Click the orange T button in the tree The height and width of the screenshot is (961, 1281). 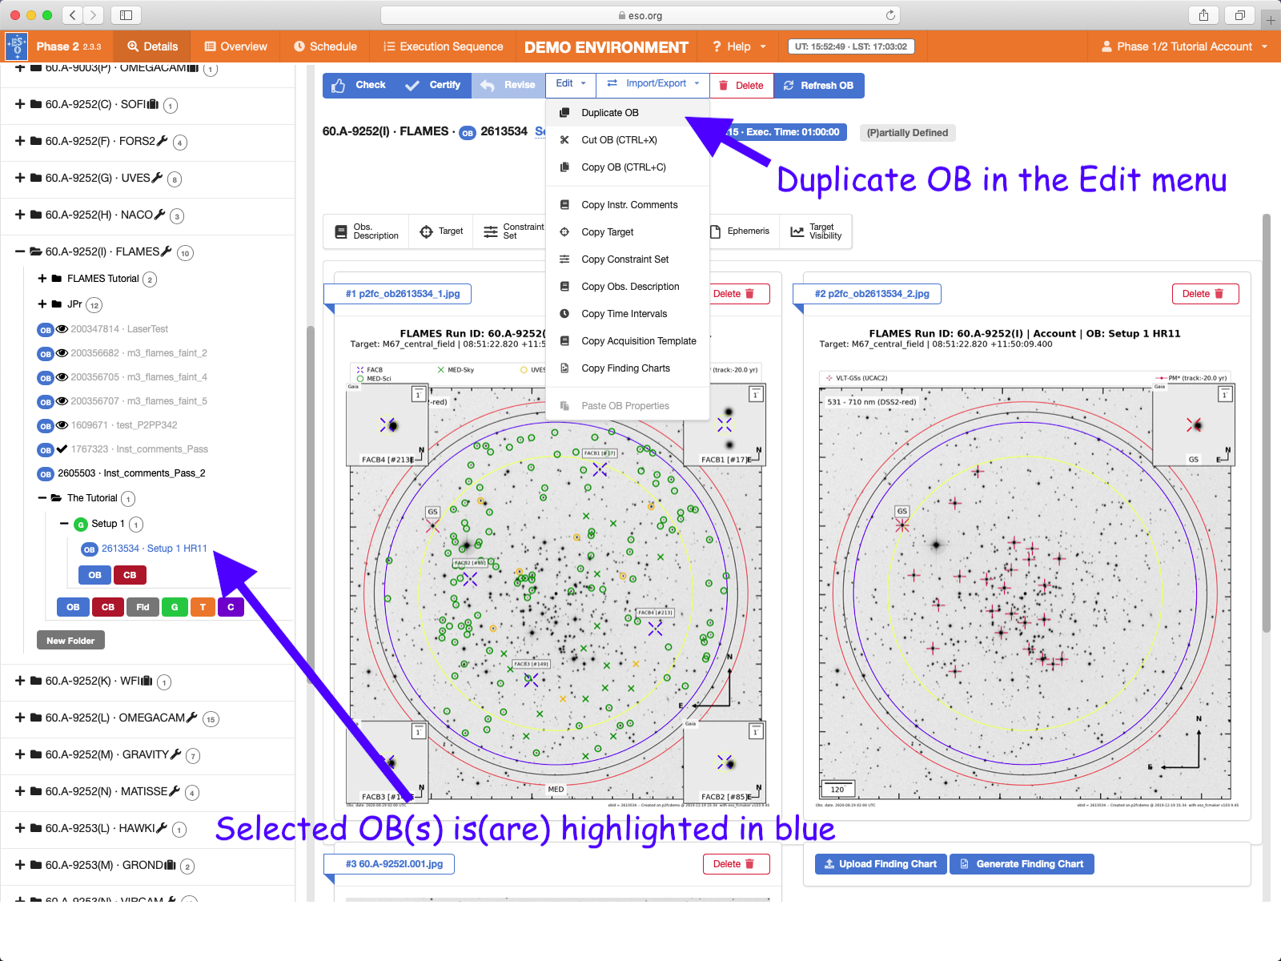click(203, 607)
